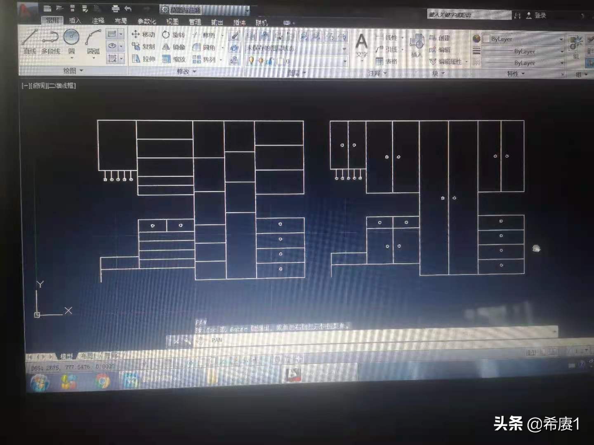The image size is (594, 445).
Task: Click the 移动 (Move) tool
Action: point(143,34)
